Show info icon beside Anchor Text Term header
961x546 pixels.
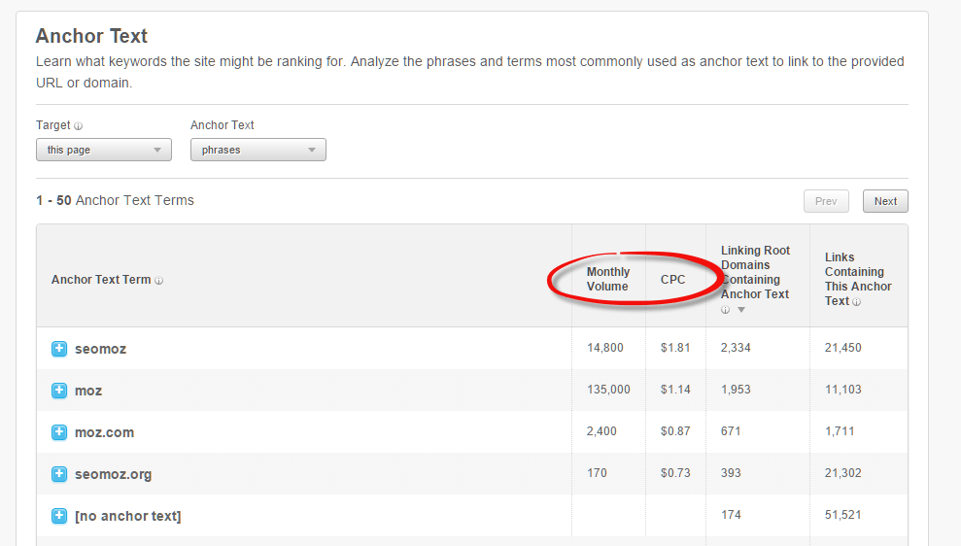coord(158,281)
